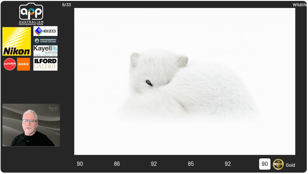
Task: Click the 92 score between 86 and 85
Action: [154, 164]
